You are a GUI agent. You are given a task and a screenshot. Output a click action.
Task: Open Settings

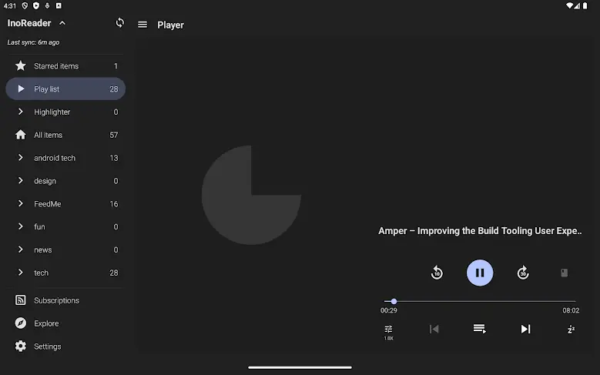(x=65, y=347)
